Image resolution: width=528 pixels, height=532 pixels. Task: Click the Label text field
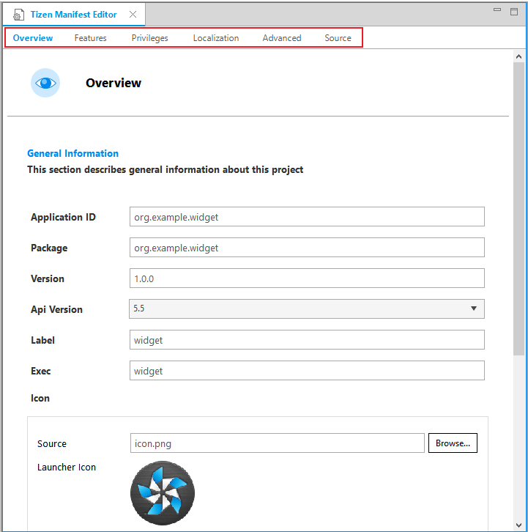[x=306, y=340]
